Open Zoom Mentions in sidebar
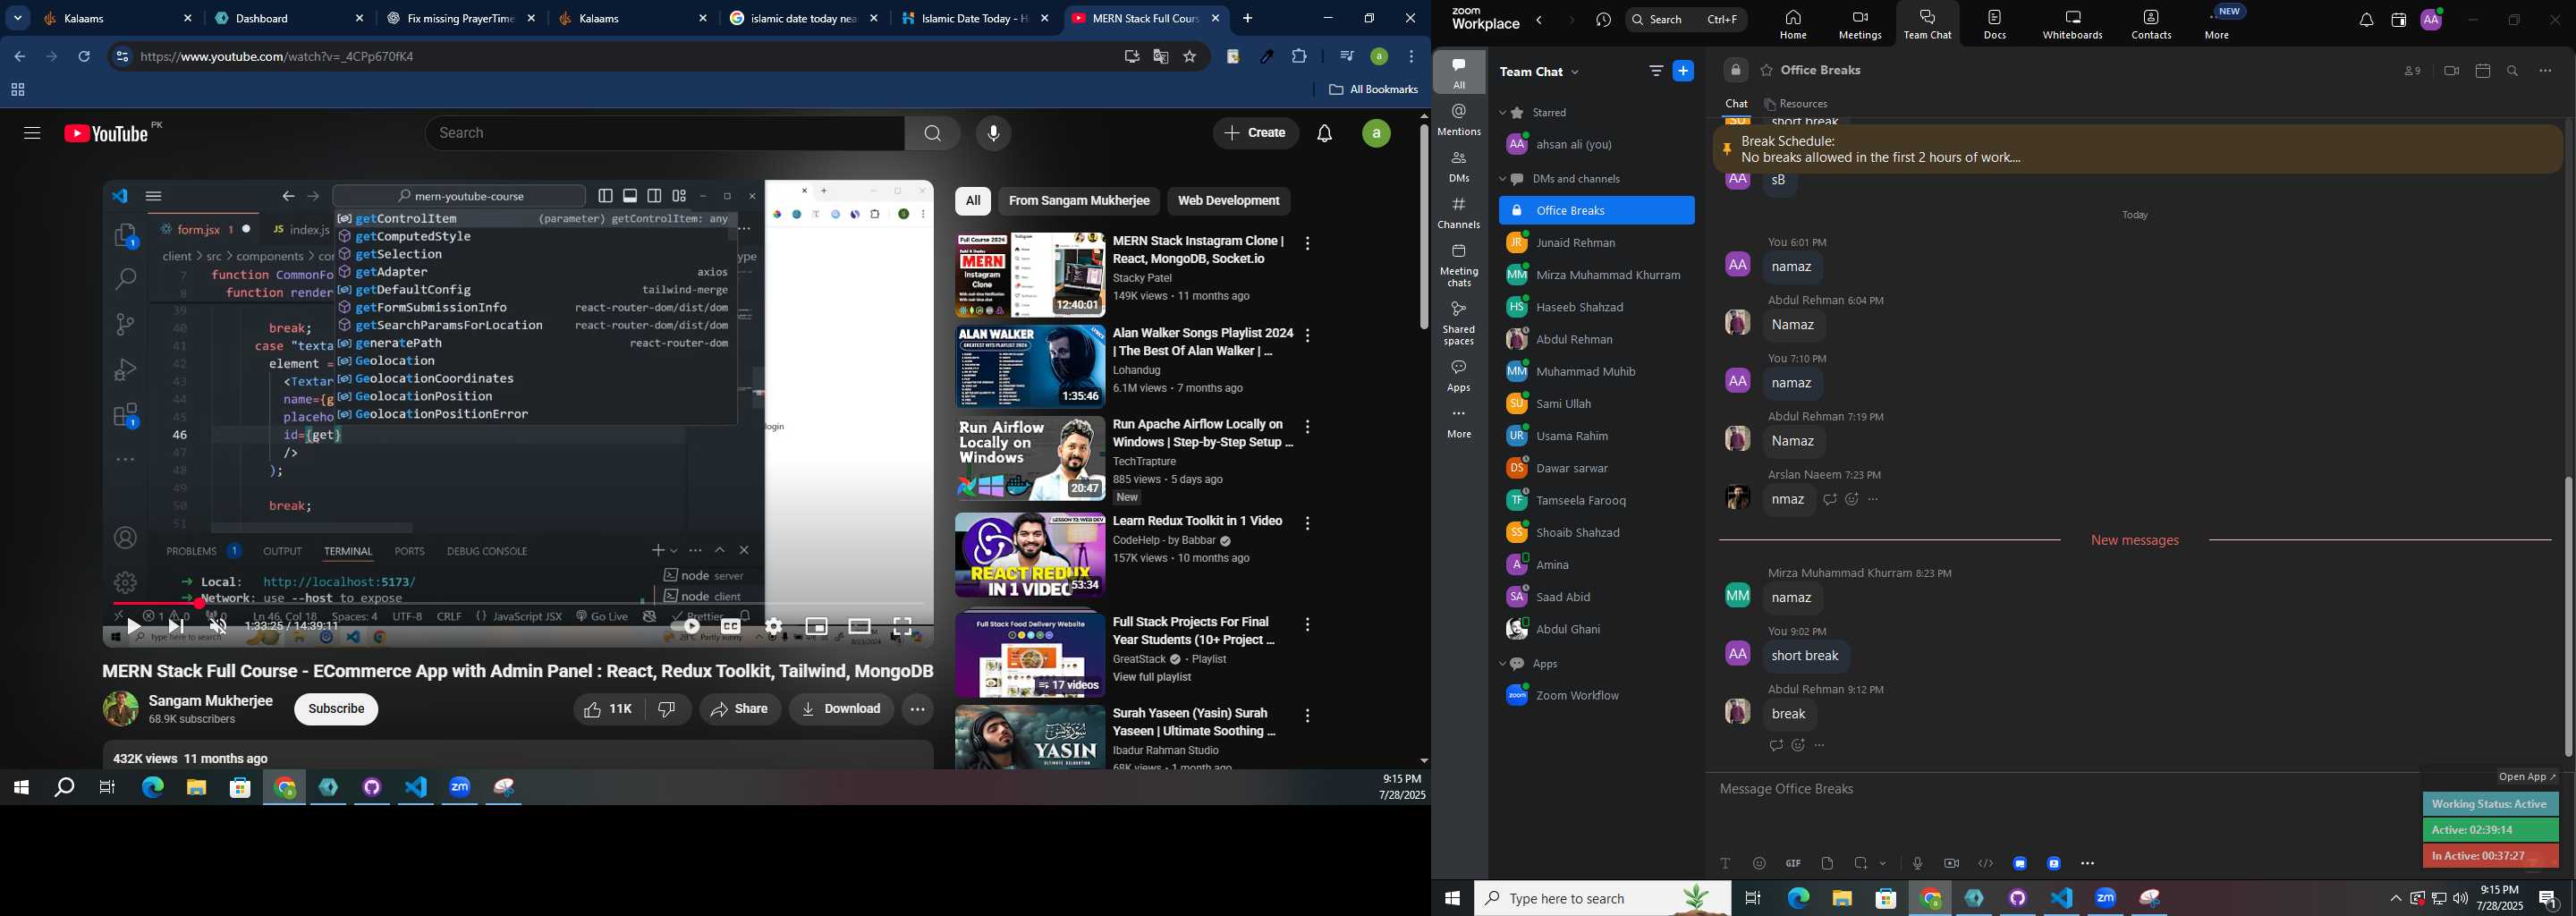Viewport: 2576px width, 916px height. pos(1459,120)
